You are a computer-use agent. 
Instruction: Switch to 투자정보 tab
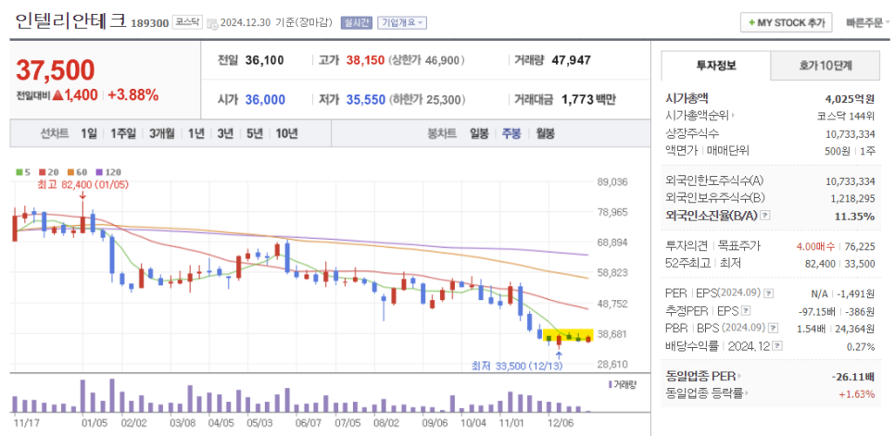click(716, 66)
